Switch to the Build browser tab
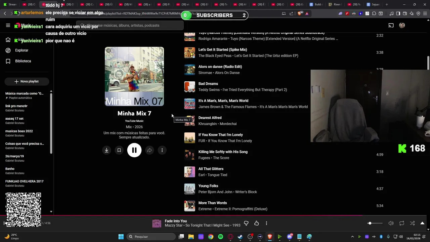This screenshot has height=242, width=430. [316, 4]
